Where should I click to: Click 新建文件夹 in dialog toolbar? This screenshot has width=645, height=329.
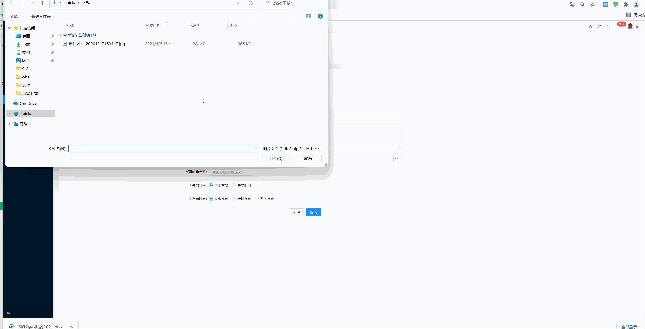41,16
